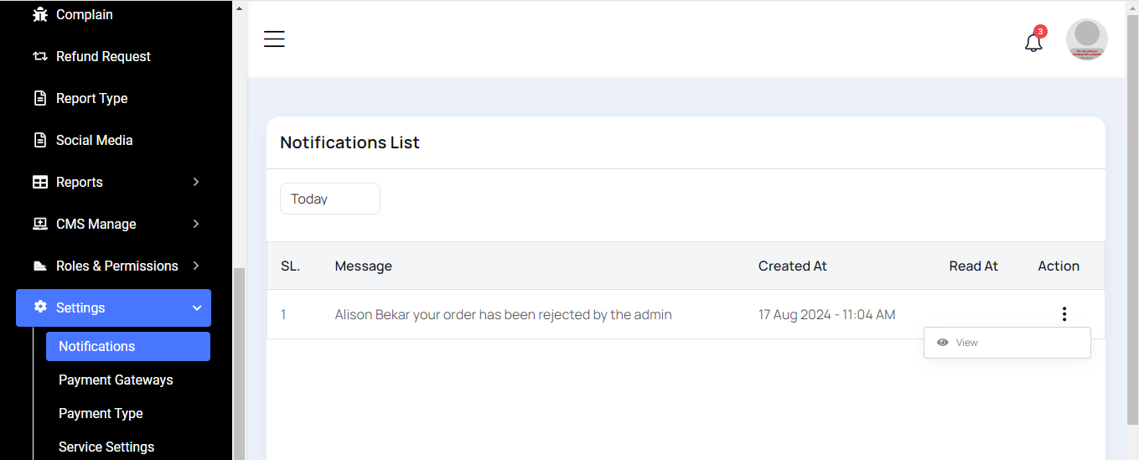1139x460 pixels.
Task: Open the notification bell icon
Action: 1033,42
